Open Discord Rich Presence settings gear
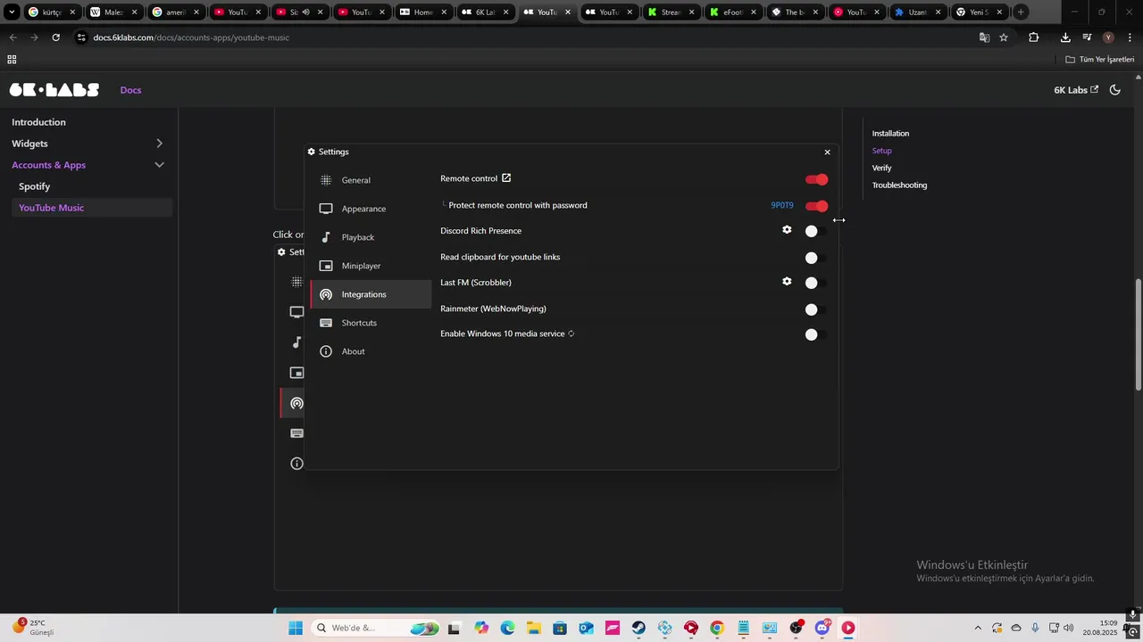Viewport: 1143px width, 642px height. coord(787,230)
